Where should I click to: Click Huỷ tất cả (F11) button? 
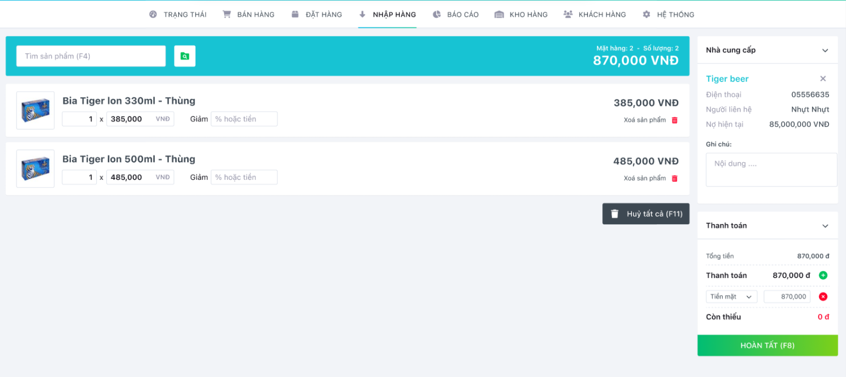point(646,214)
